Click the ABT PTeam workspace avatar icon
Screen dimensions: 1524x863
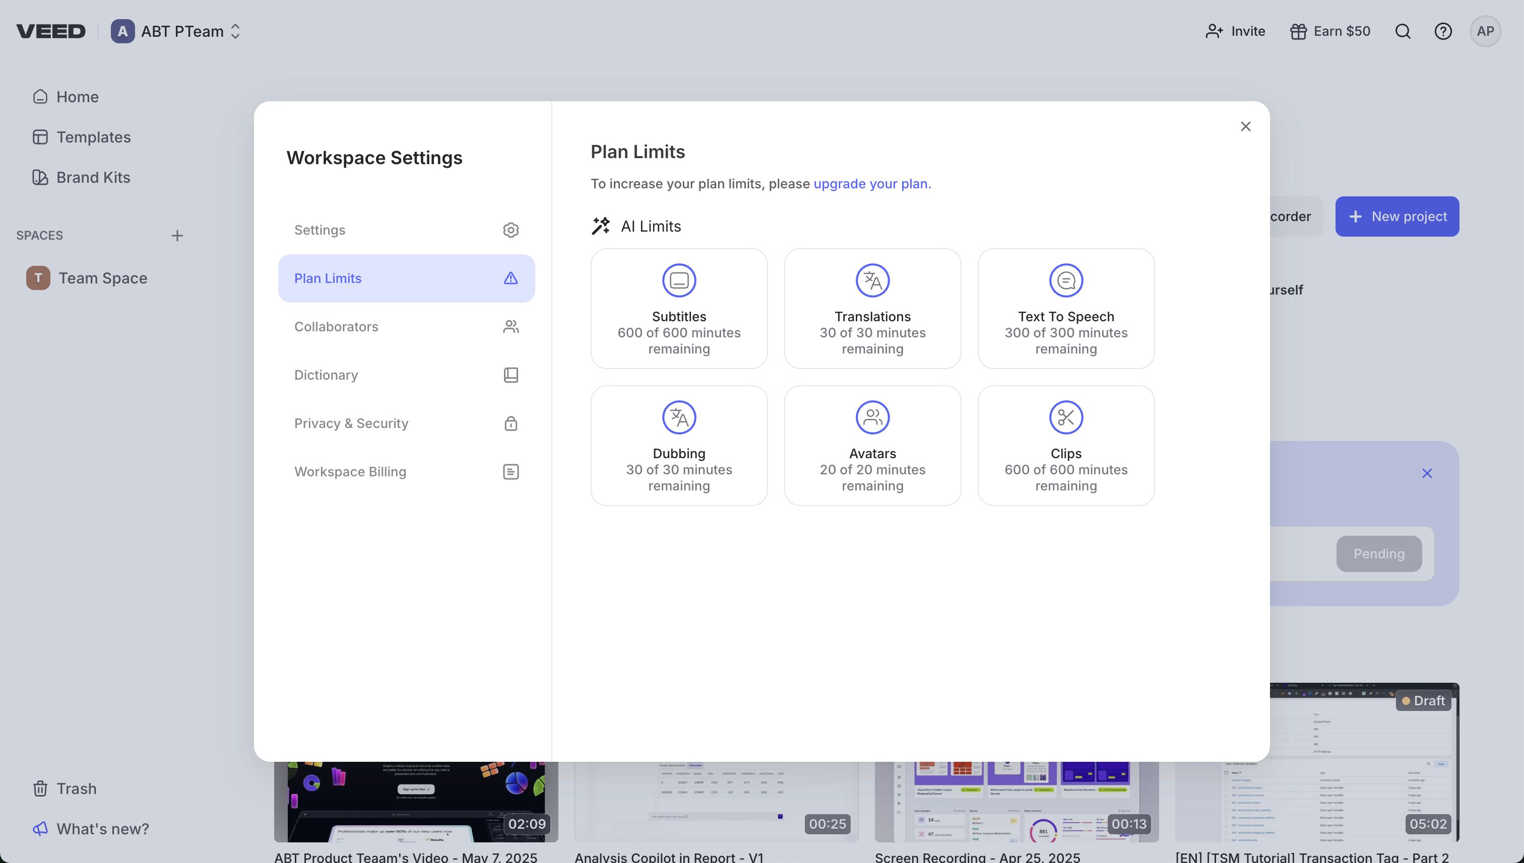coord(122,31)
